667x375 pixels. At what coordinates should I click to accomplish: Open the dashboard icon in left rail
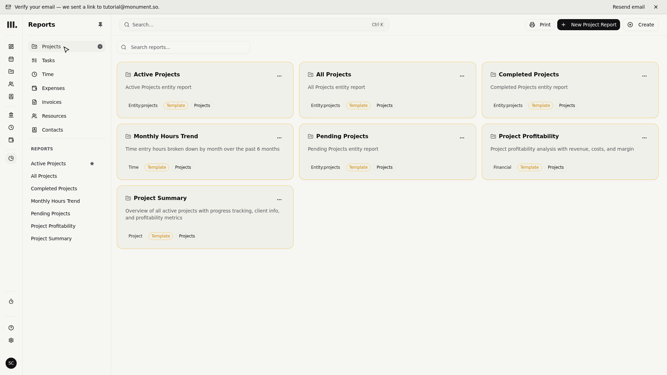(11, 47)
